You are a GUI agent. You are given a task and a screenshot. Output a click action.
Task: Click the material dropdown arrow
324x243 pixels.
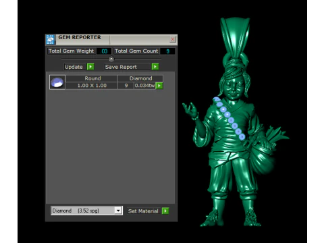(118, 211)
